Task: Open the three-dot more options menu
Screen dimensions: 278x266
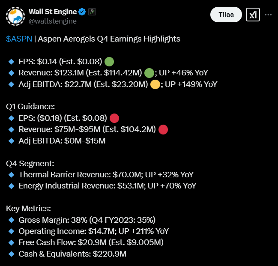Action: 269,15
